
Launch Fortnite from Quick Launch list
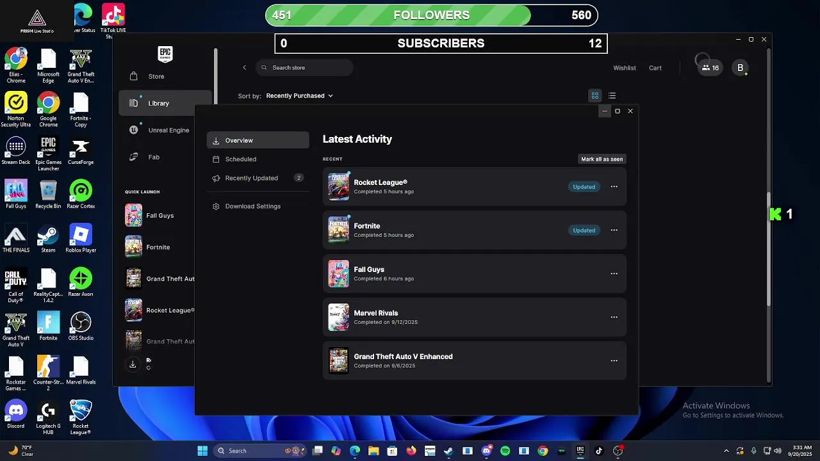[x=160, y=247]
